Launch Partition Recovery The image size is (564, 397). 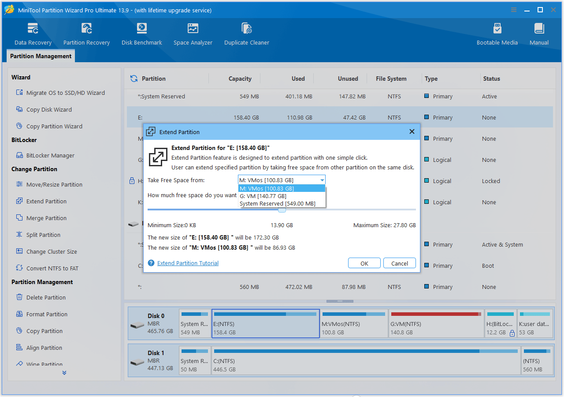(x=86, y=34)
